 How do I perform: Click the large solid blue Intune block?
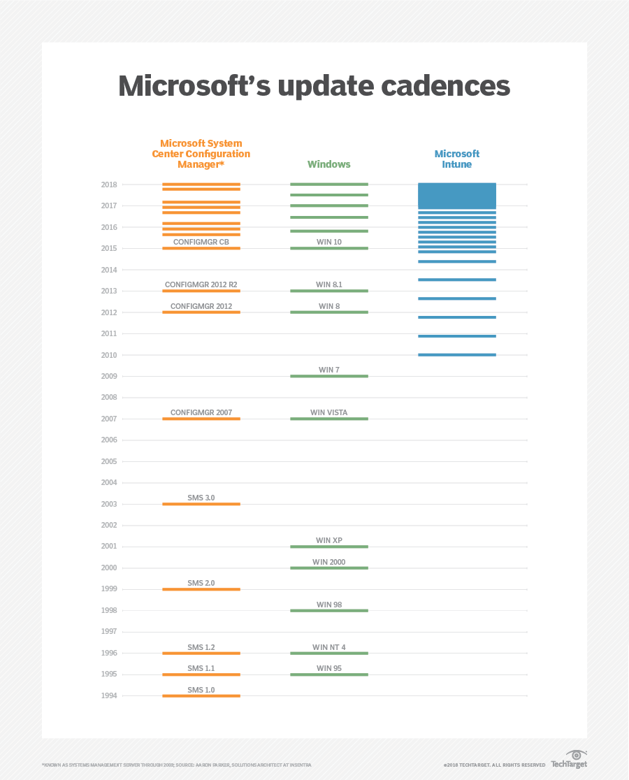pos(457,195)
